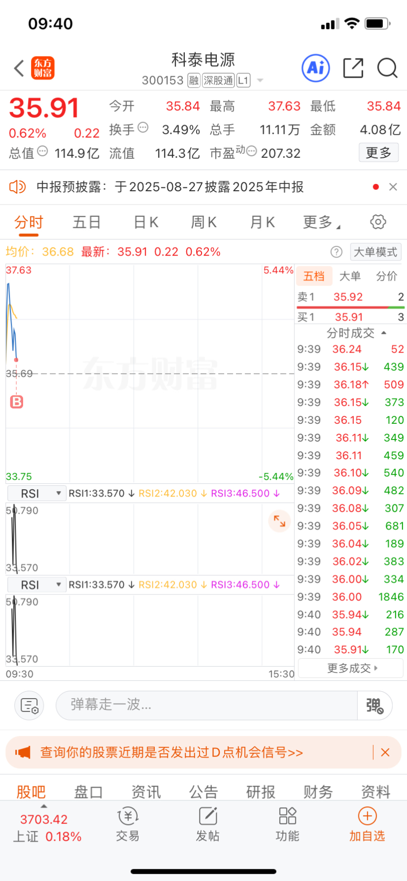Tap the share export icon
Screen dimensions: 407x881
(353, 68)
